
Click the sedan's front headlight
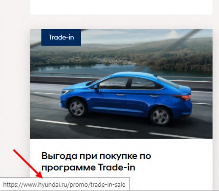[66, 92]
